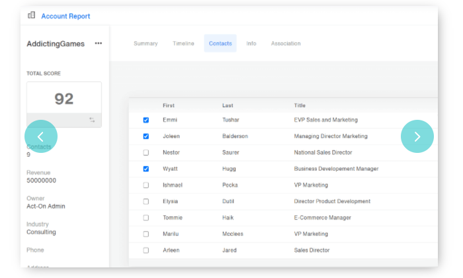
Task: Switch to the Info tab
Action: 251,44
